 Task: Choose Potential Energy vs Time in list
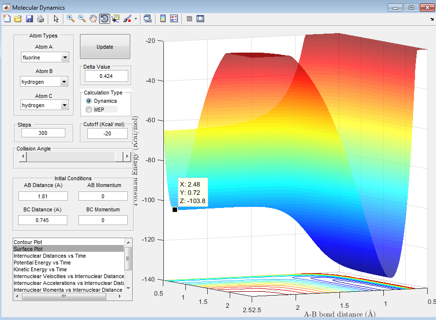[x=42, y=263]
